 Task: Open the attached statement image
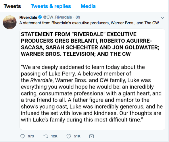coord(92,79)
